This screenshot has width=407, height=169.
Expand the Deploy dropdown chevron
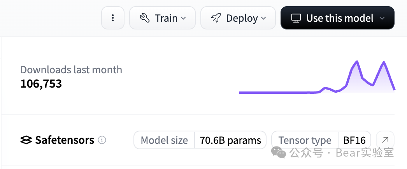[263, 18]
